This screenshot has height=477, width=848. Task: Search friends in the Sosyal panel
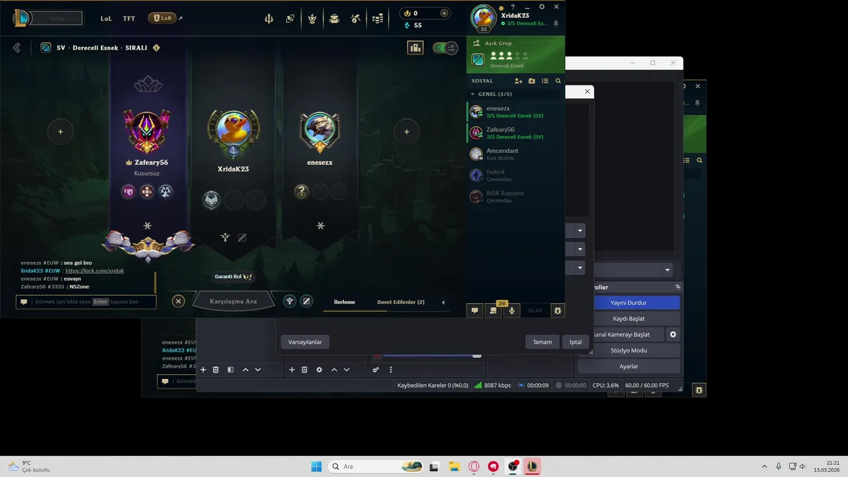click(558, 81)
